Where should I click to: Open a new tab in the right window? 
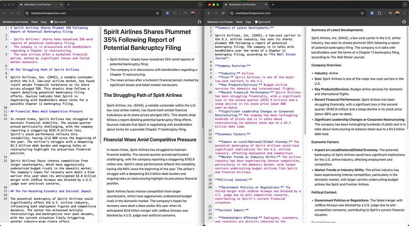[x=272, y=5]
